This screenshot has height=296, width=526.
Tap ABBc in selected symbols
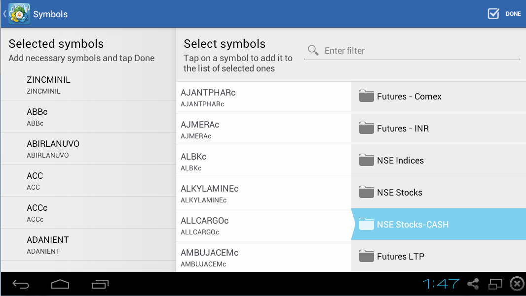tap(88, 117)
